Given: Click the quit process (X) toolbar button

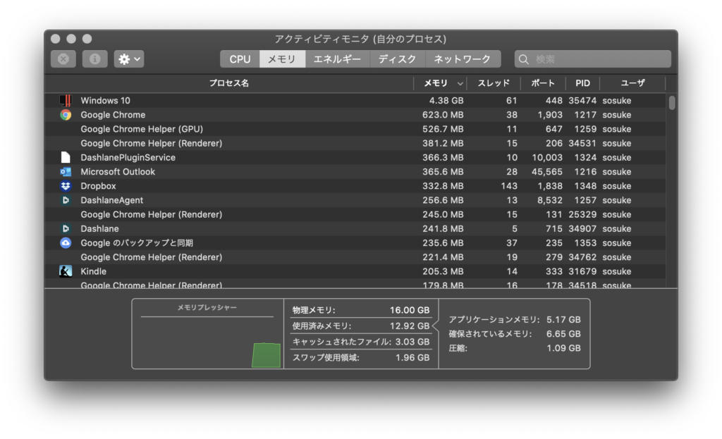Looking at the screenshot, I should coord(63,59).
